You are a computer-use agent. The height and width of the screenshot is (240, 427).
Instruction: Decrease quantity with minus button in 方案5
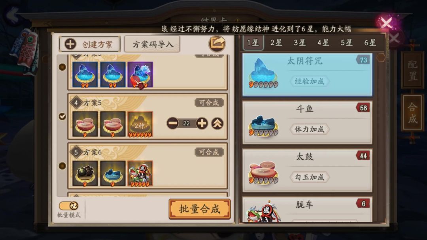[x=172, y=124]
